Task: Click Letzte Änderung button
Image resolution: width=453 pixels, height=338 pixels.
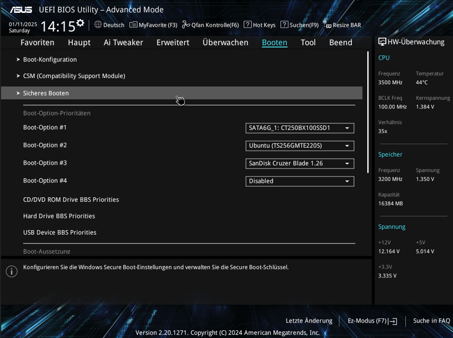Action: point(309,321)
